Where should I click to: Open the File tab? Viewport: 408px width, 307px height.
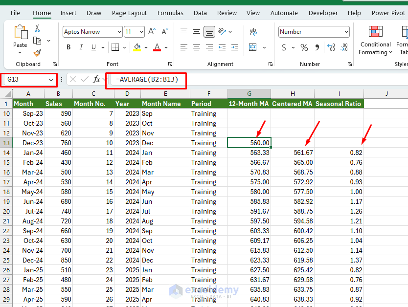(x=15, y=13)
